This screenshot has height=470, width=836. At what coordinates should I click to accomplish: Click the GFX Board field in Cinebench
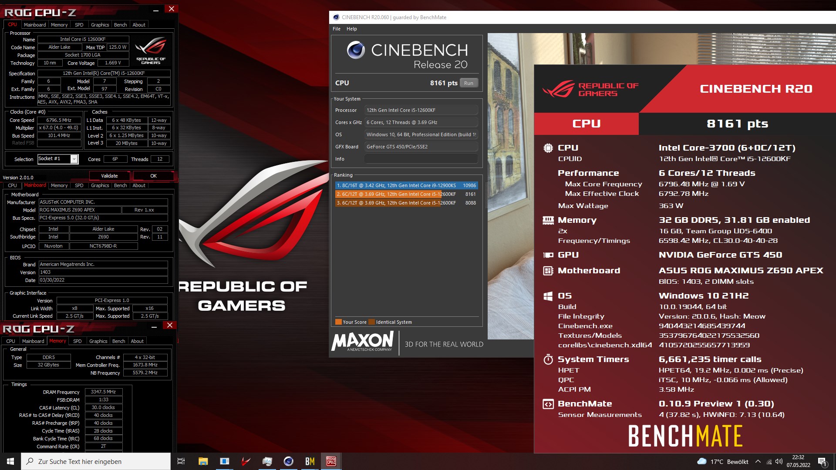click(x=421, y=147)
